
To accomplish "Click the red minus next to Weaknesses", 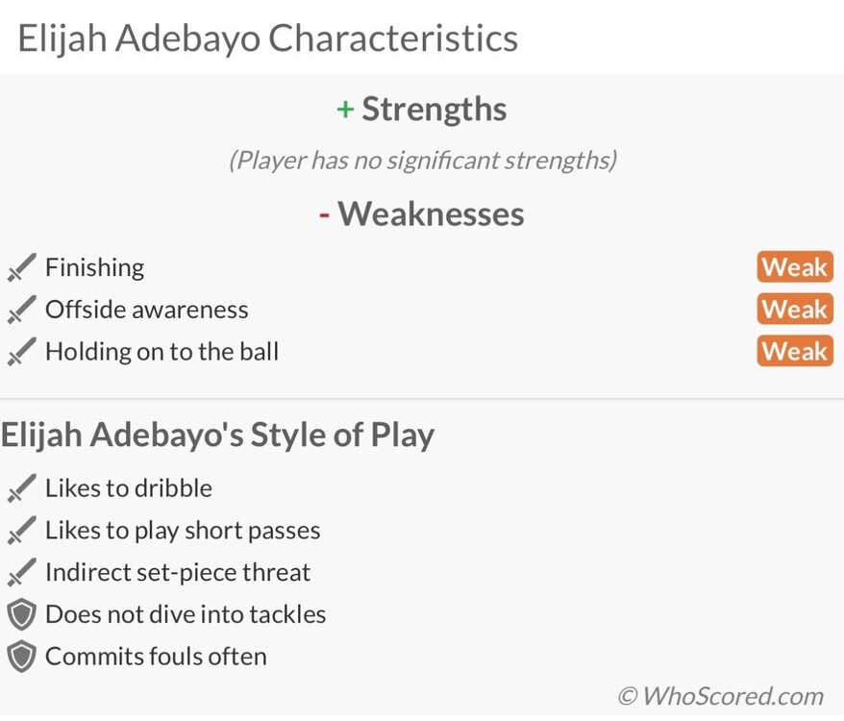I will click(x=324, y=215).
